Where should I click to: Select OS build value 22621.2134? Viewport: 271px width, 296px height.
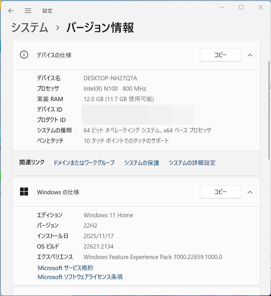coord(99,246)
